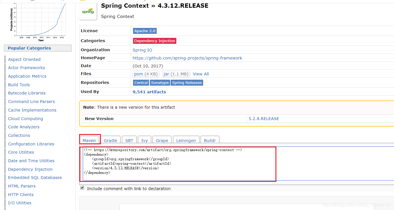Click the 4.3.12.RELEASE version in title
394x210 pixels.
(x=183, y=6)
